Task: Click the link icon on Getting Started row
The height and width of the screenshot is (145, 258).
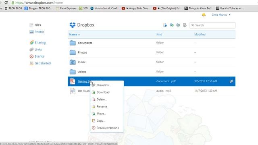Action: click(x=231, y=81)
